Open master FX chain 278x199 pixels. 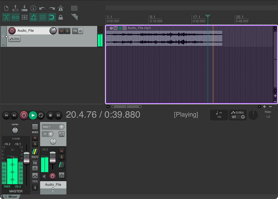pos(35,163)
